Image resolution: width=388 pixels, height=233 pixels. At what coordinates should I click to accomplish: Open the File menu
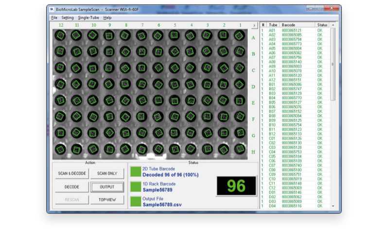(x=54, y=17)
